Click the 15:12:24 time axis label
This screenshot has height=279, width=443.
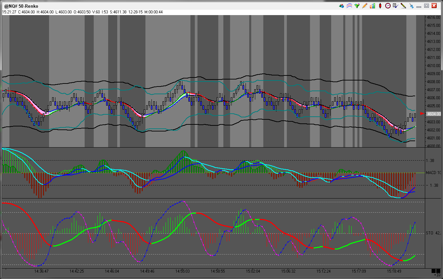(323, 271)
